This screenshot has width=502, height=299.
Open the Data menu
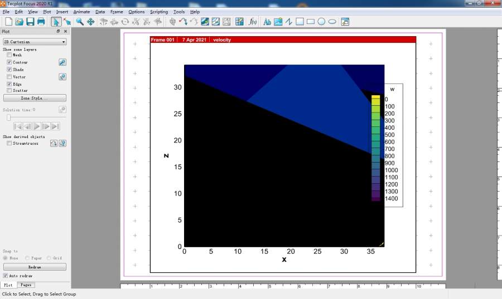(100, 12)
